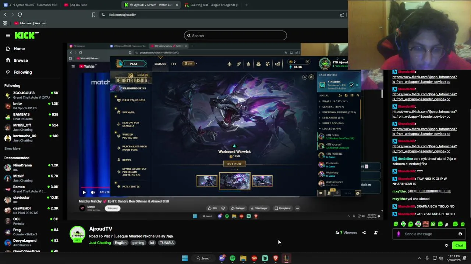Open a new browser tab
This screenshot has width=471, height=264.
246,5
